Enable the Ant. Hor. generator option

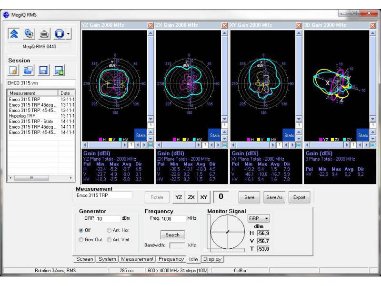(110, 230)
